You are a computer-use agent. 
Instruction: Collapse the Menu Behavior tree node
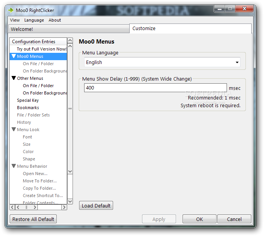coord(14,166)
